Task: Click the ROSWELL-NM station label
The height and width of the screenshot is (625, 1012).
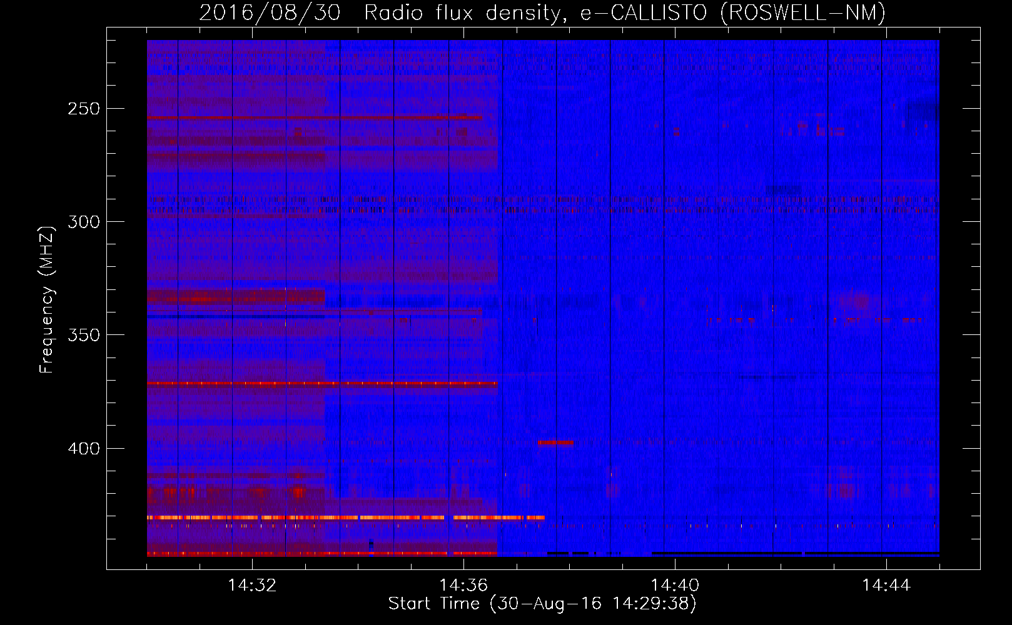Action: click(x=803, y=12)
